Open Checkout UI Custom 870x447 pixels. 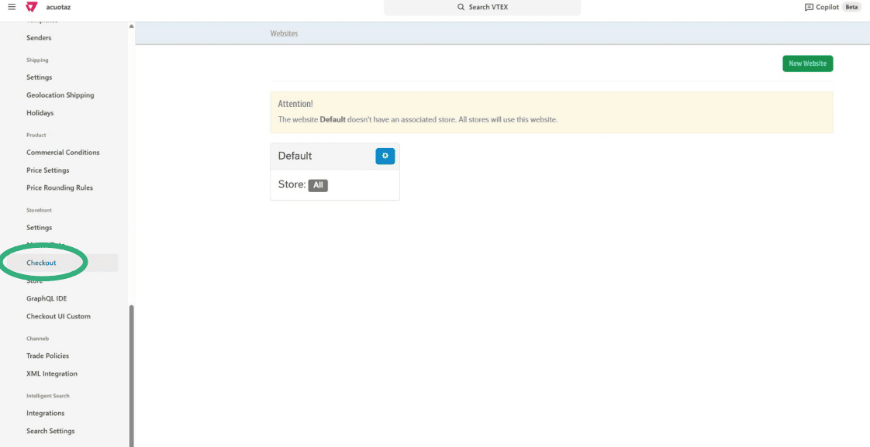[58, 316]
